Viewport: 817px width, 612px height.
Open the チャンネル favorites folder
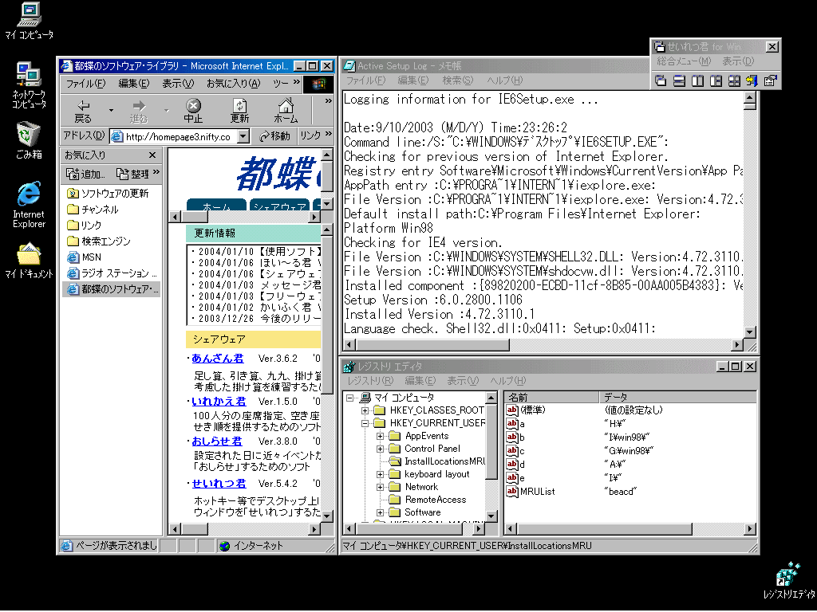[x=93, y=210]
